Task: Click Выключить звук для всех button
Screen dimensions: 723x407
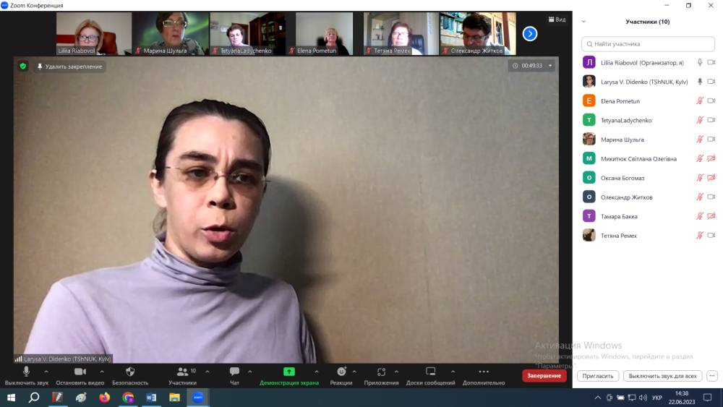Action: click(662, 376)
